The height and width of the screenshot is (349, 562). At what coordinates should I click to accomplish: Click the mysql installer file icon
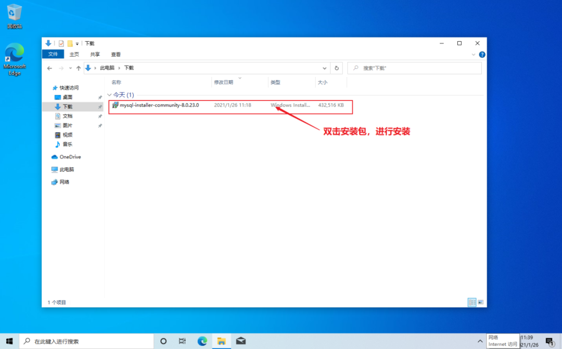(x=115, y=105)
